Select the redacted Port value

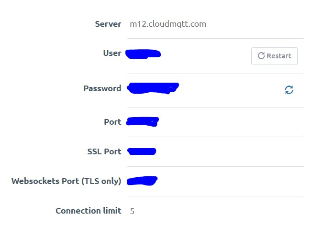(142, 121)
